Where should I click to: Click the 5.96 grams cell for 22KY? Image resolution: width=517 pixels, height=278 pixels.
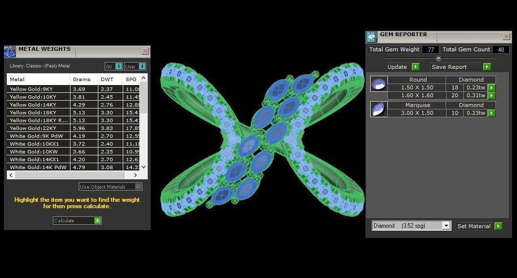[84, 128]
